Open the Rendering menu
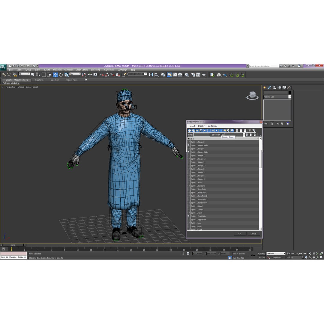Viewport: 324px width, 324px height. [95, 70]
